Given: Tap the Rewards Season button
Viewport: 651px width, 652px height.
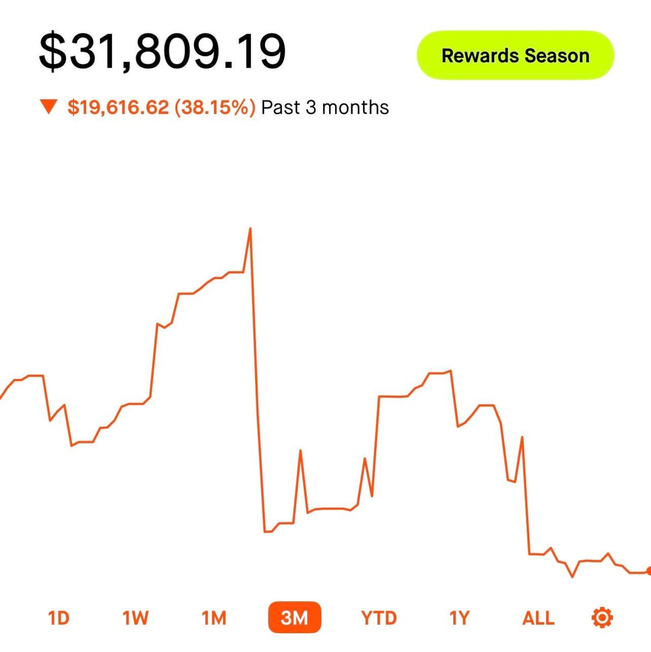Looking at the screenshot, I should click(x=515, y=55).
